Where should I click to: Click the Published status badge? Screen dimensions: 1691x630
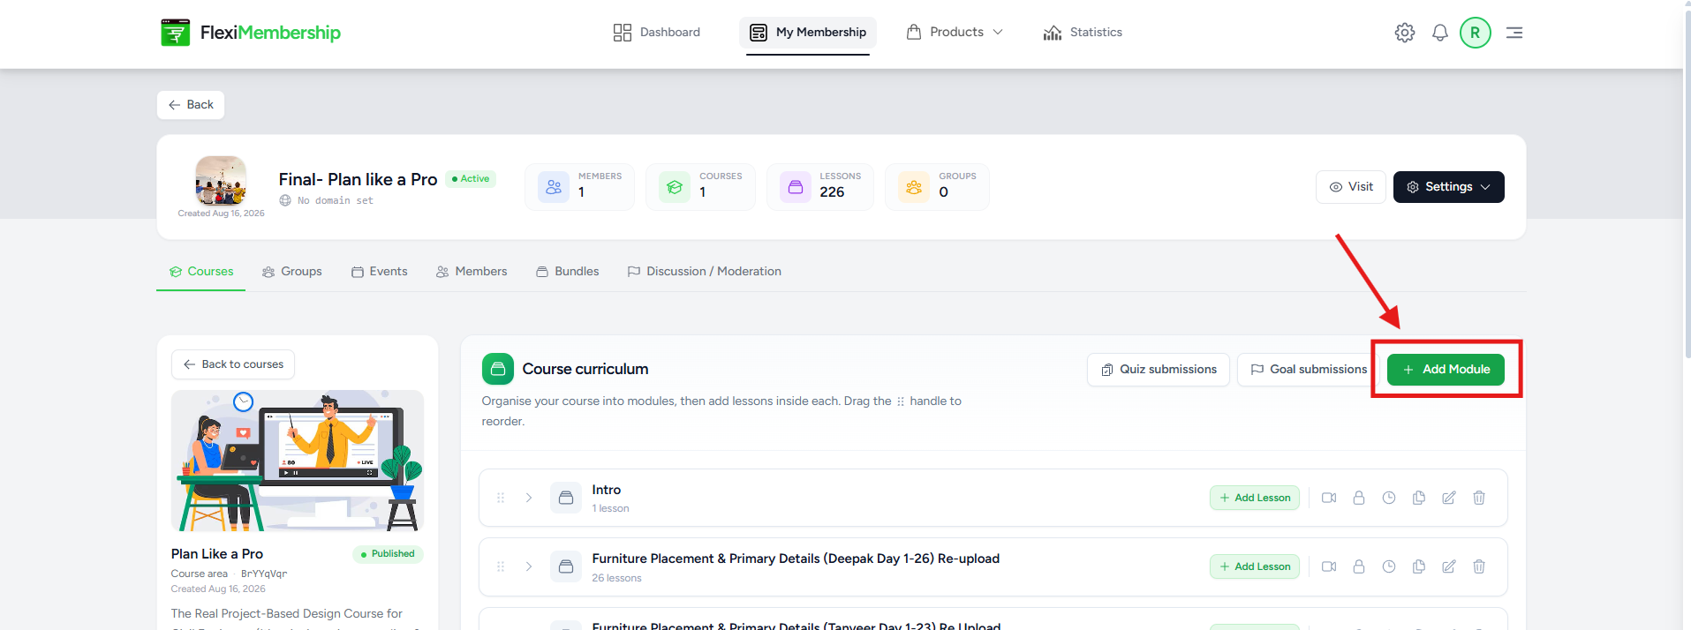tap(389, 554)
